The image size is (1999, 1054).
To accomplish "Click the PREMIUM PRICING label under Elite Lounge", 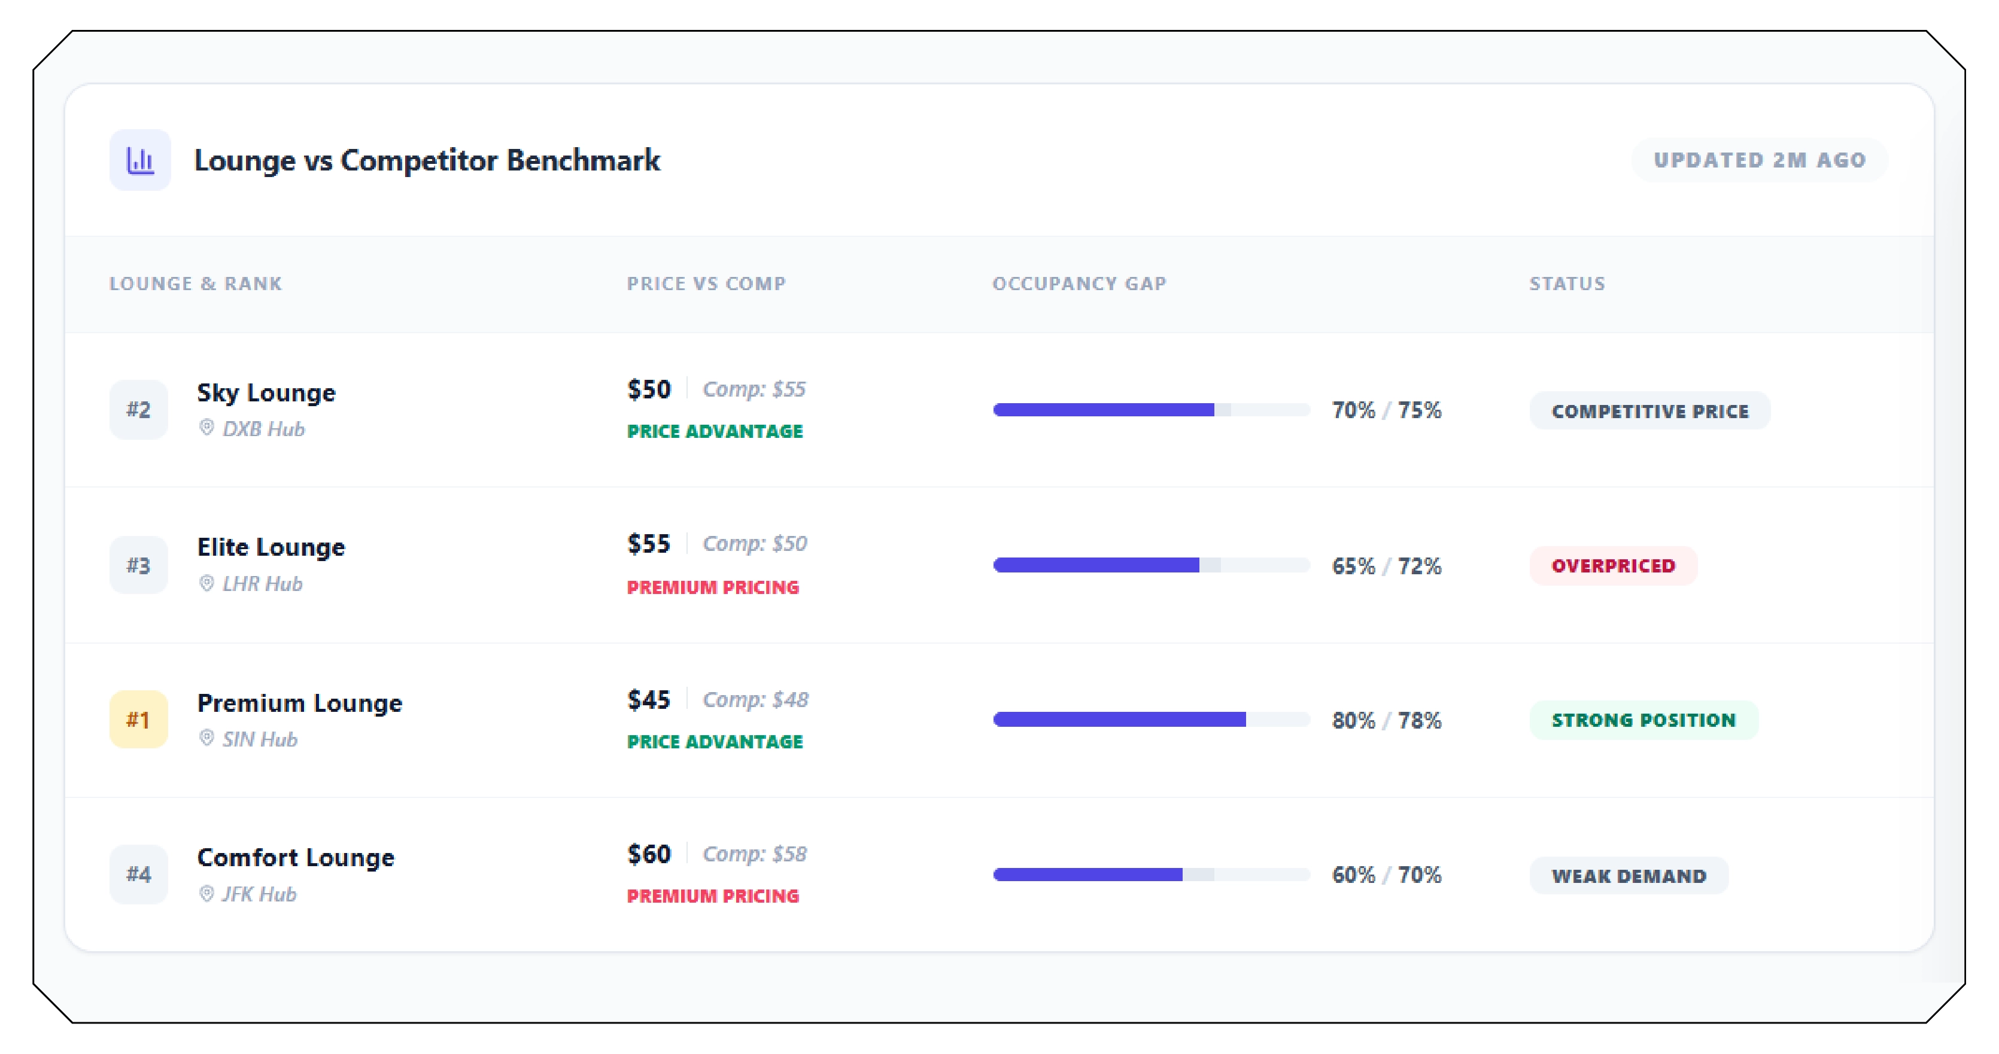I will point(712,587).
